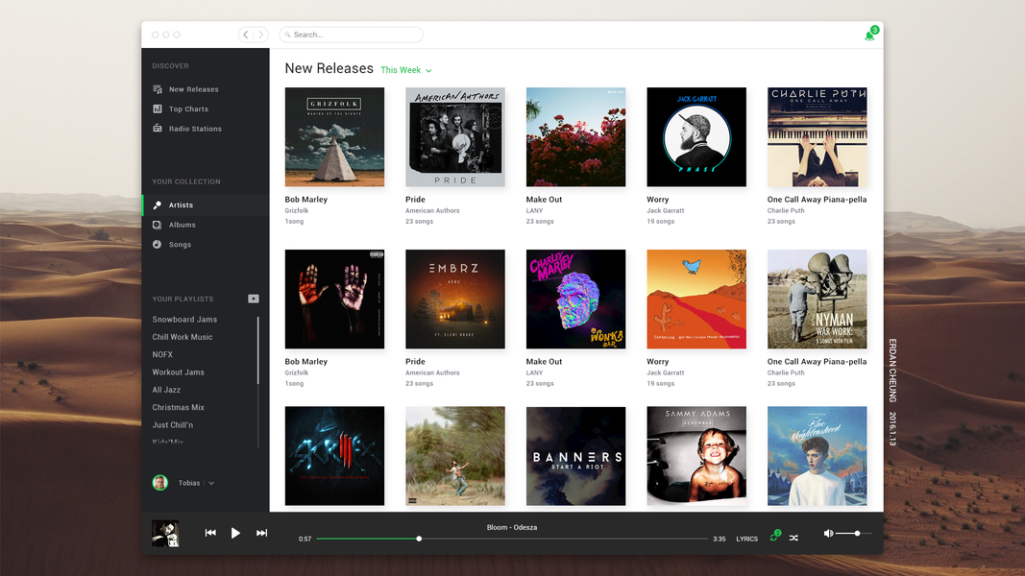Open the EMBRZ album cover
1025x576 pixels.
[455, 300]
